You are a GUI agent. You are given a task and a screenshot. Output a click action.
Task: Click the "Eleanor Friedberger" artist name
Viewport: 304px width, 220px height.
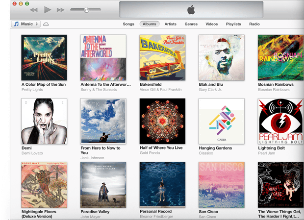[x=156, y=217]
